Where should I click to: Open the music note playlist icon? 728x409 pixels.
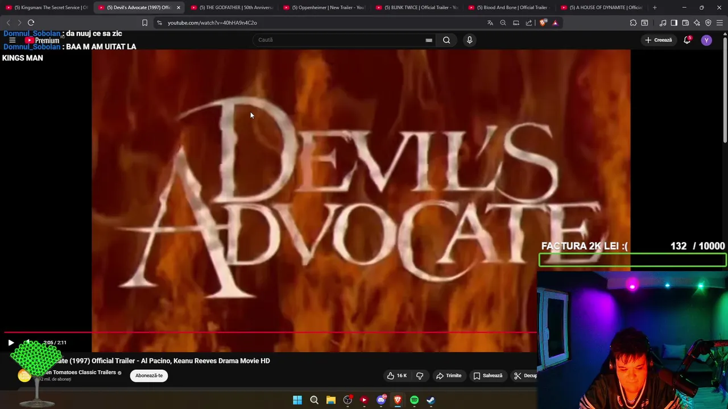click(663, 23)
